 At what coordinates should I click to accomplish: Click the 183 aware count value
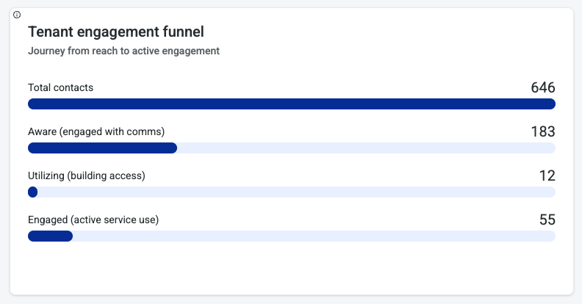point(542,131)
